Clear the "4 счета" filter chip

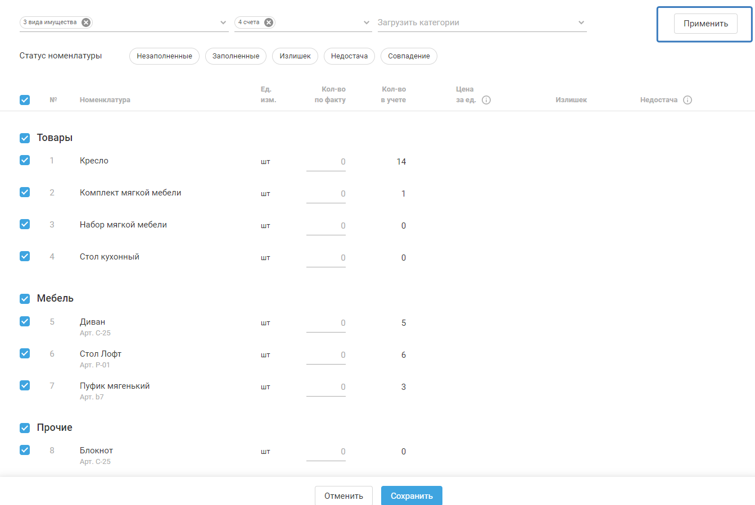pyautogui.click(x=269, y=22)
